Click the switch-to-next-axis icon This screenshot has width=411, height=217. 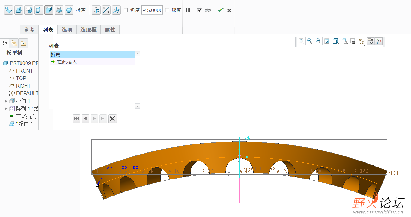click(96, 10)
